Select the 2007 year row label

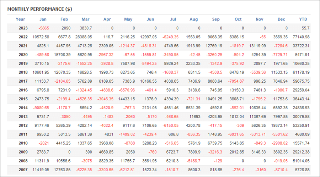pos(23,170)
